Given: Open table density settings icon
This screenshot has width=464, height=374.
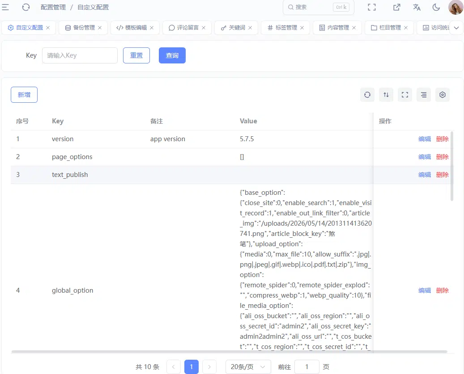Looking at the screenshot, I should click(x=424, y=95).
